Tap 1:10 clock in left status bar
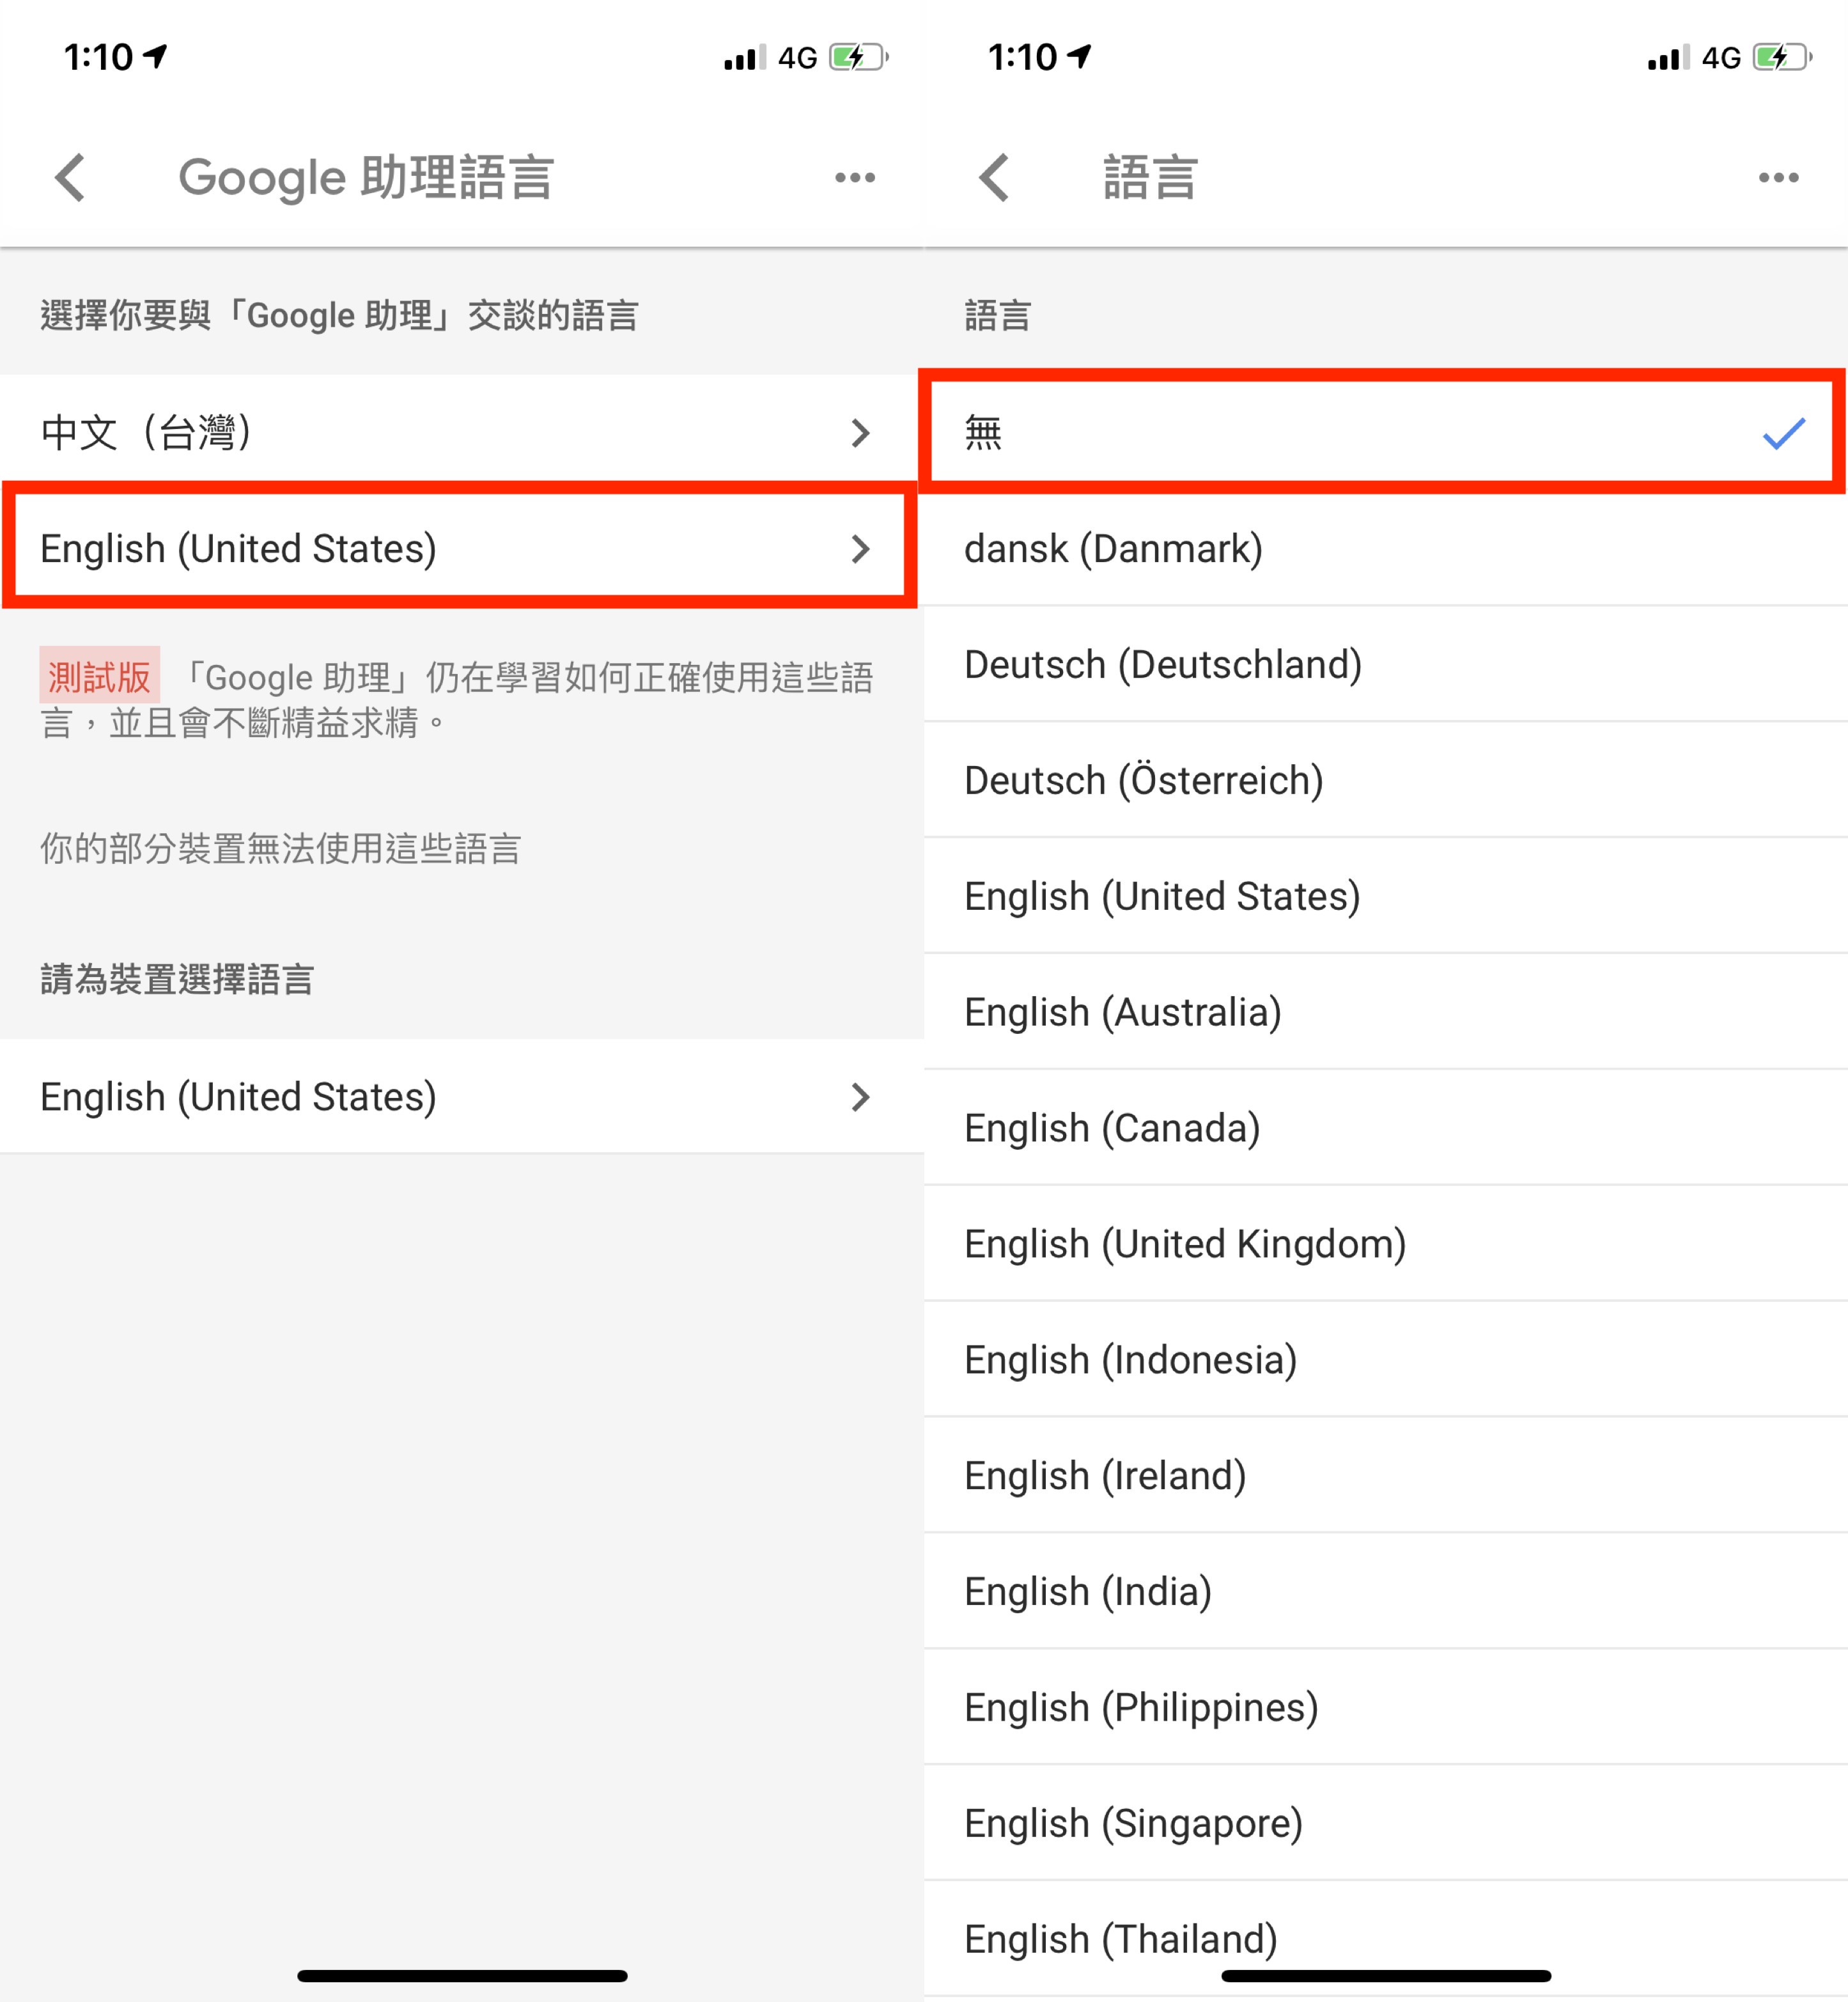 98,57
